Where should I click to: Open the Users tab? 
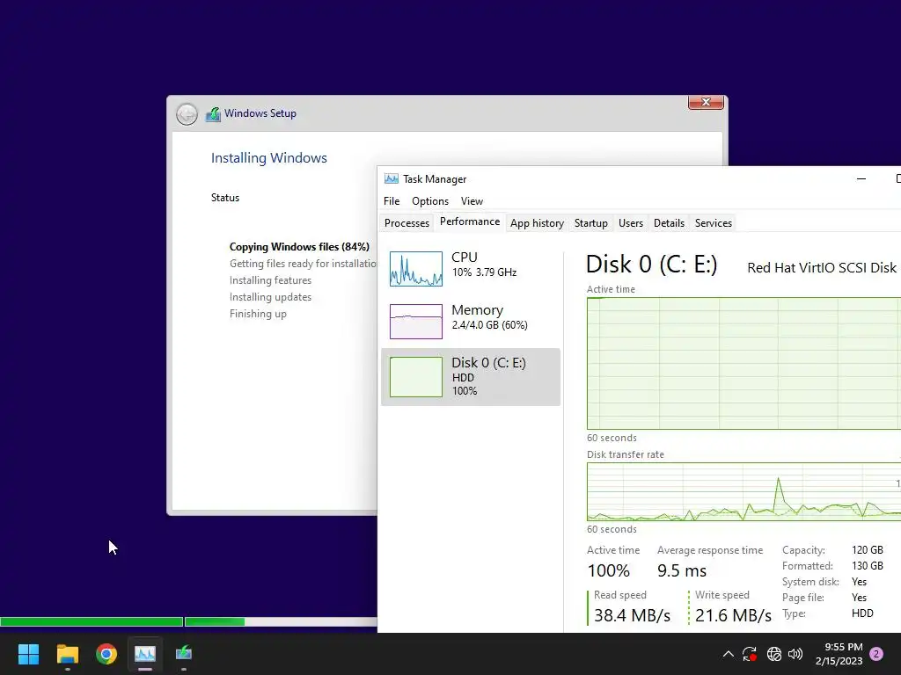630,223
